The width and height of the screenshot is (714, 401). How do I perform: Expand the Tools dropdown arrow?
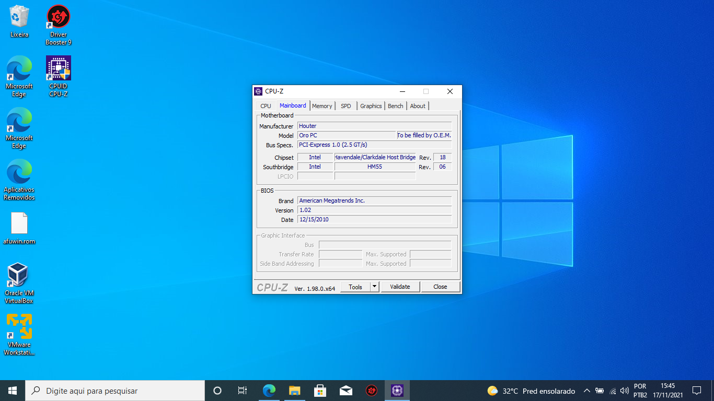(374, 287)
